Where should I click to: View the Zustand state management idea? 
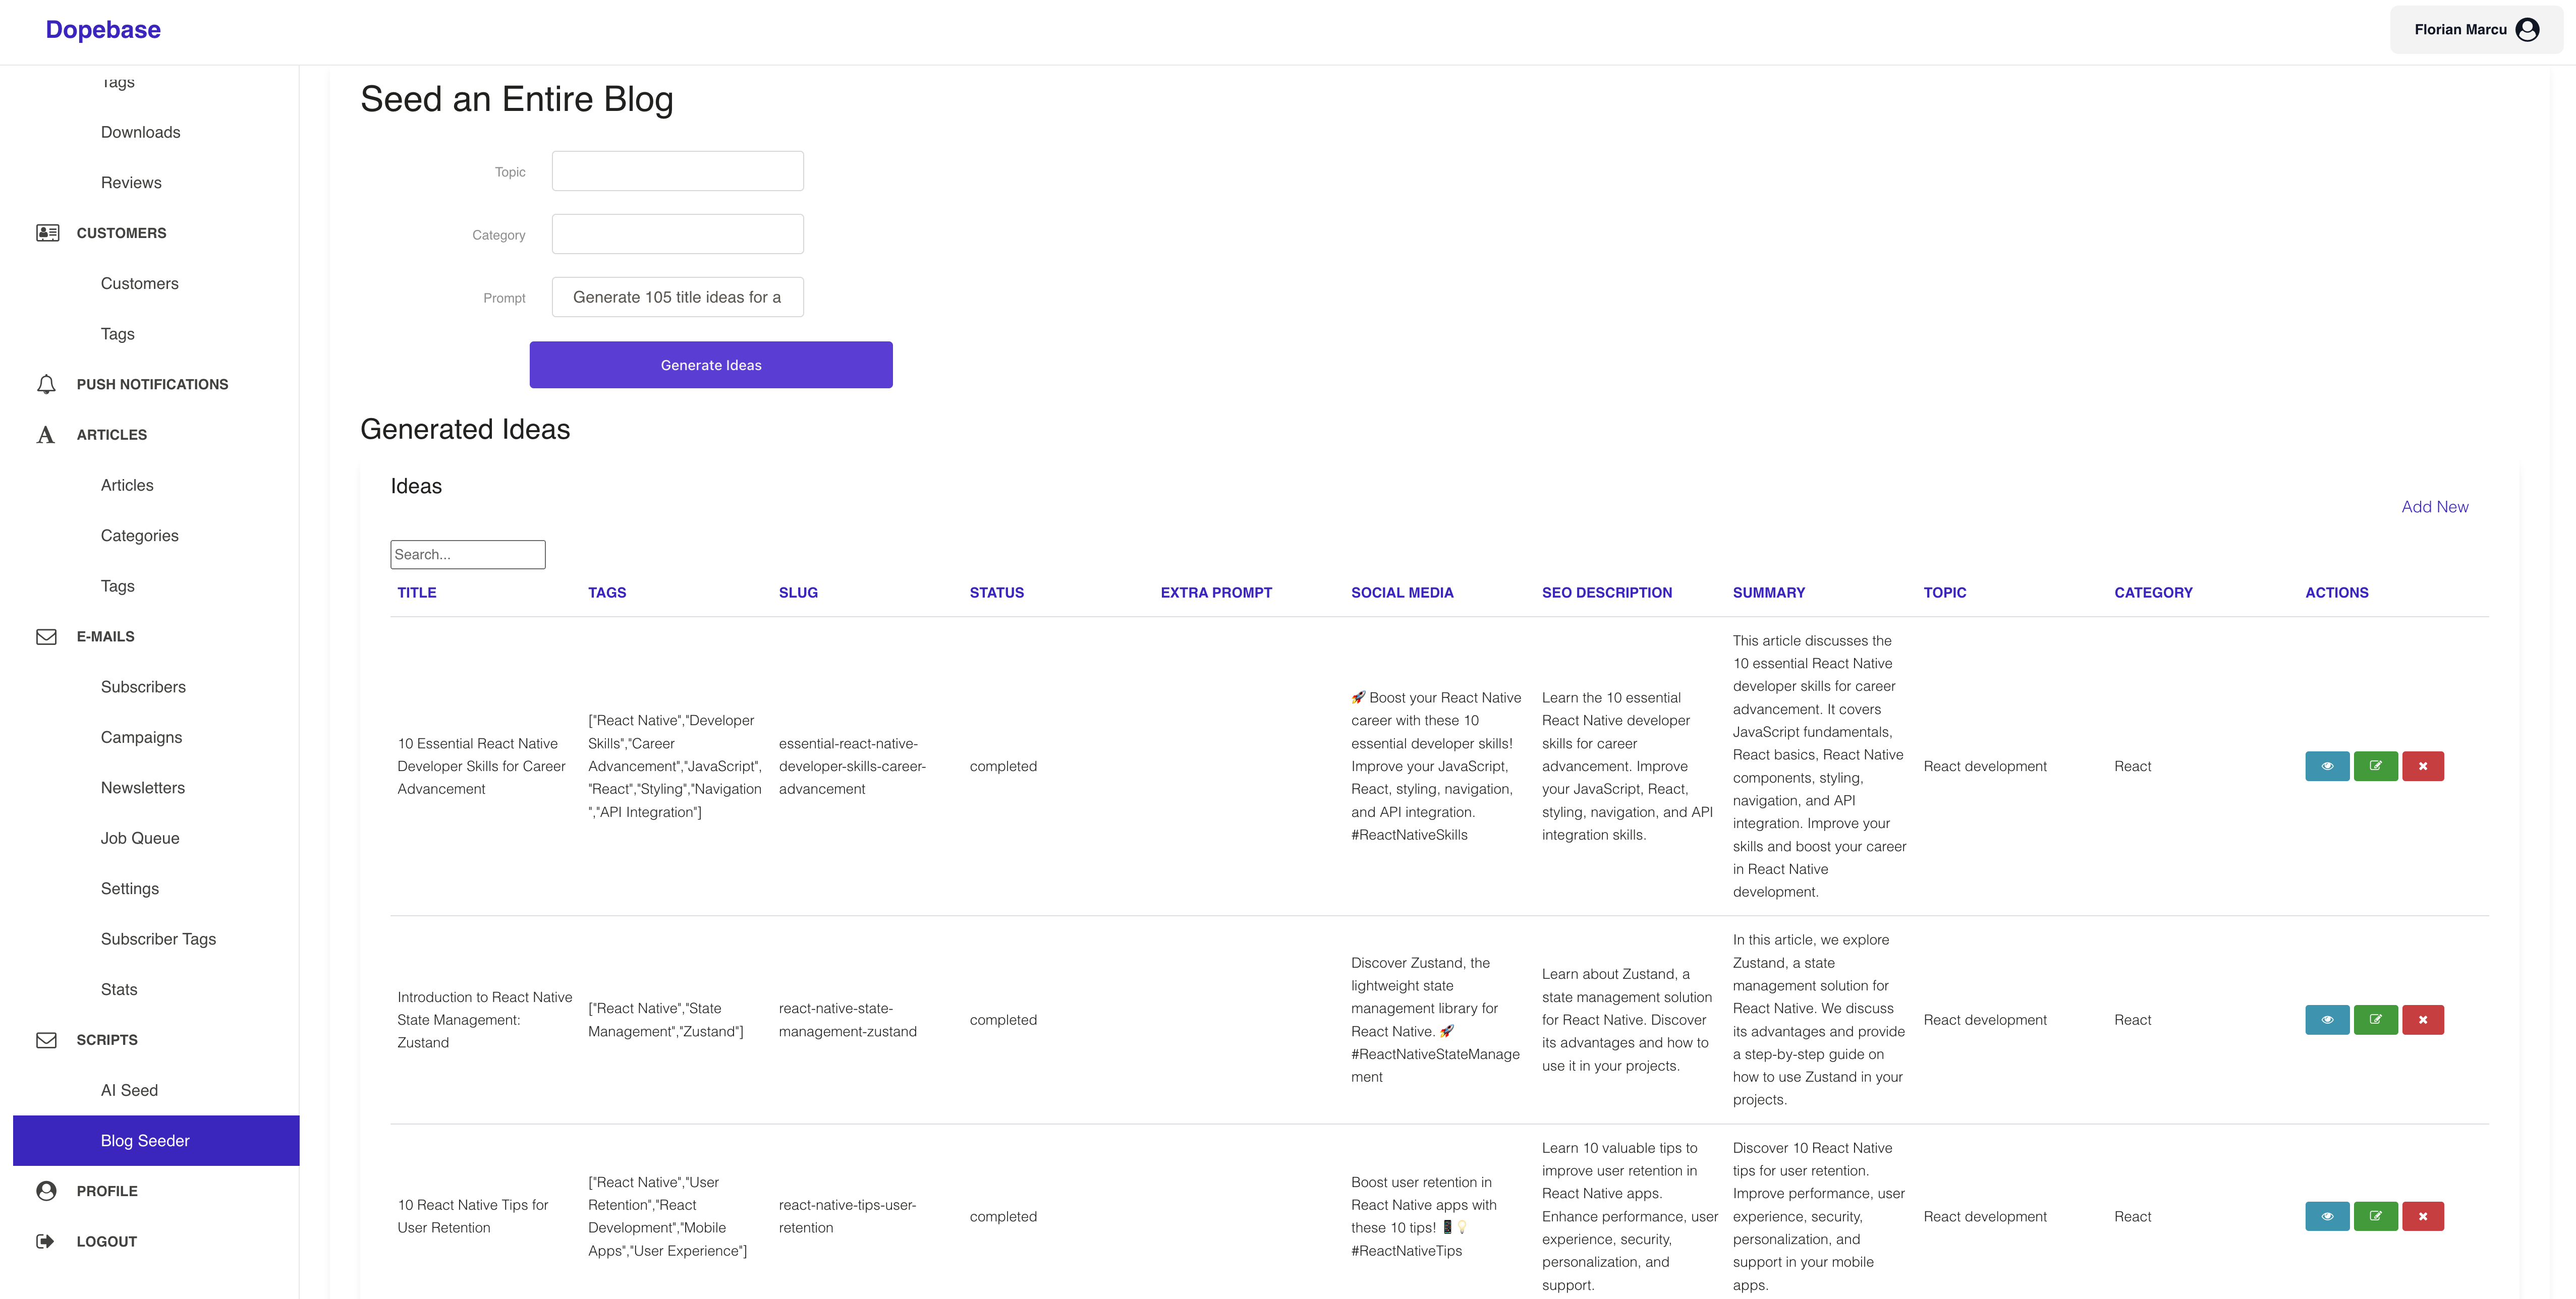click(x=2329, y=1019)
